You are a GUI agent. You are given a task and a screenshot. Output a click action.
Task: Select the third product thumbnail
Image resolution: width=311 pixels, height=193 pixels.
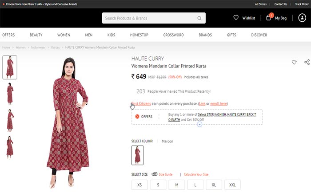10,120
